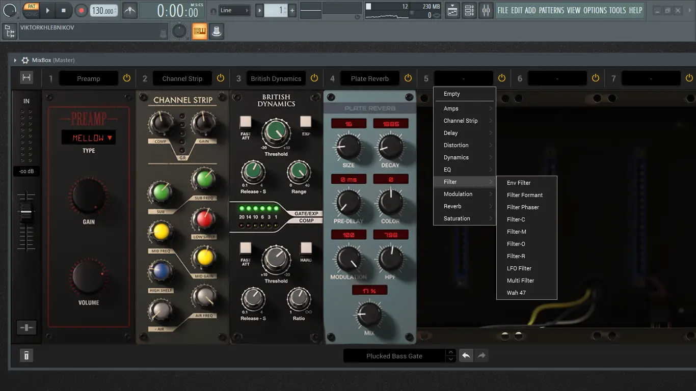Switch the PAT/SONG mode toggle
The image size is (696, 391).
pyautogui.click(x=31, y=10)
